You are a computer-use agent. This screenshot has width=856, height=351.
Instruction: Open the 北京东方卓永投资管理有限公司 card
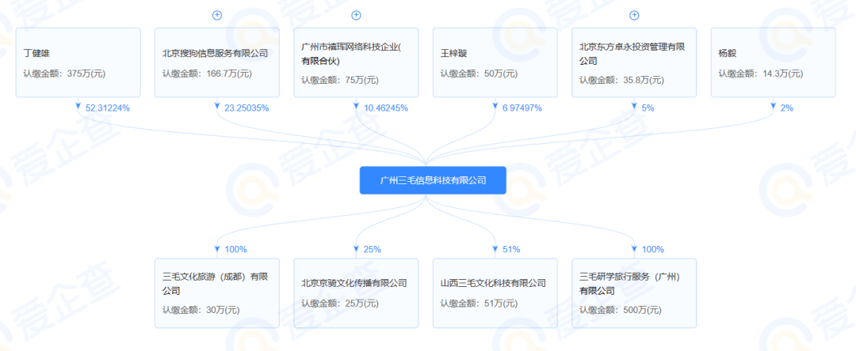click(x=634, y=62)
